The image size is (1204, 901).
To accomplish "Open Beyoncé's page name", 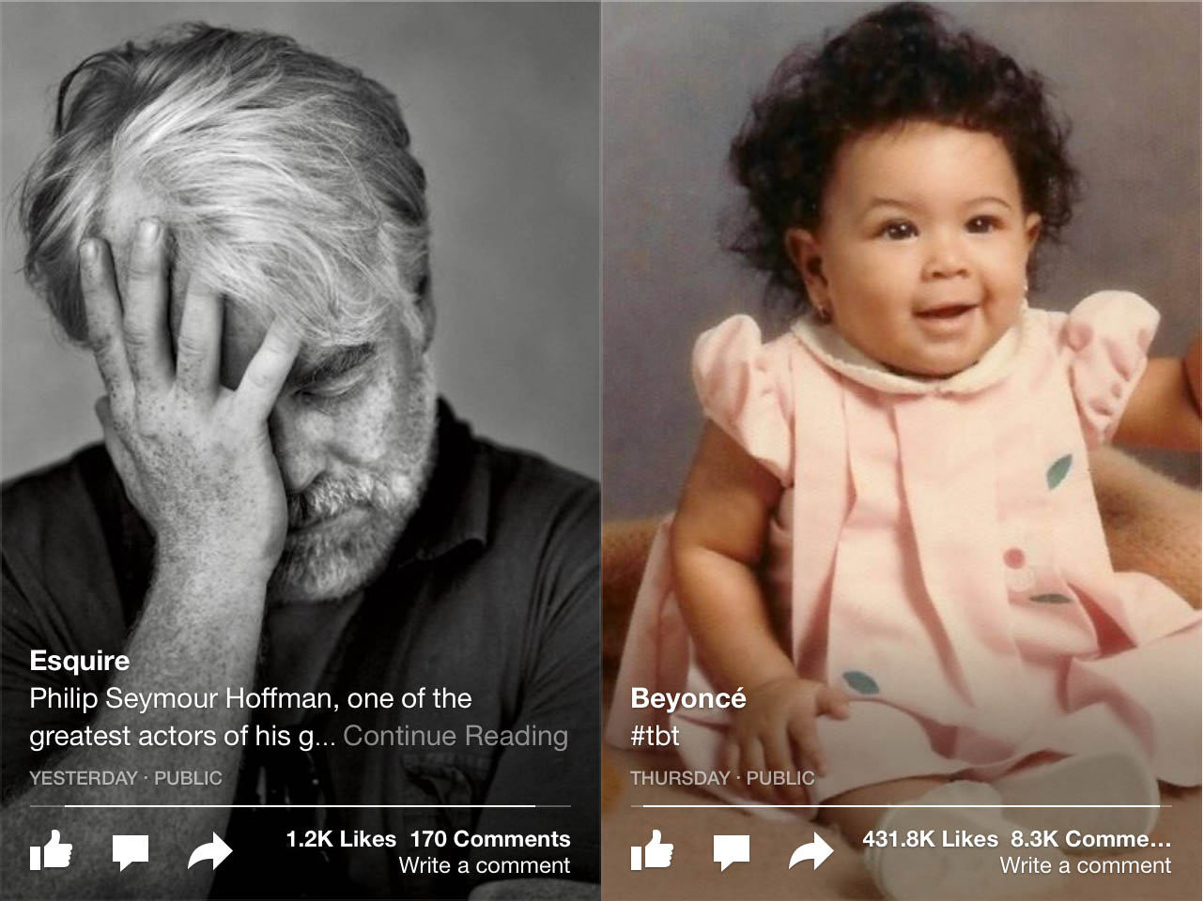I will click(x=688, y=698).
